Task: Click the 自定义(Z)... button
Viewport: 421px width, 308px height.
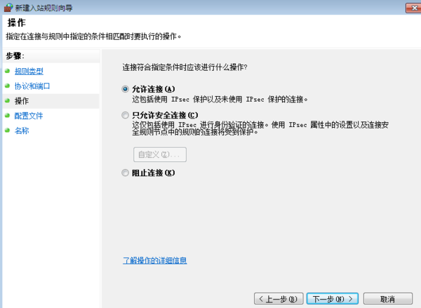Action: click(x=160, y=154)
